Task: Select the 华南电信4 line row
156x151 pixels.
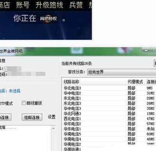Action: [109, 139]
